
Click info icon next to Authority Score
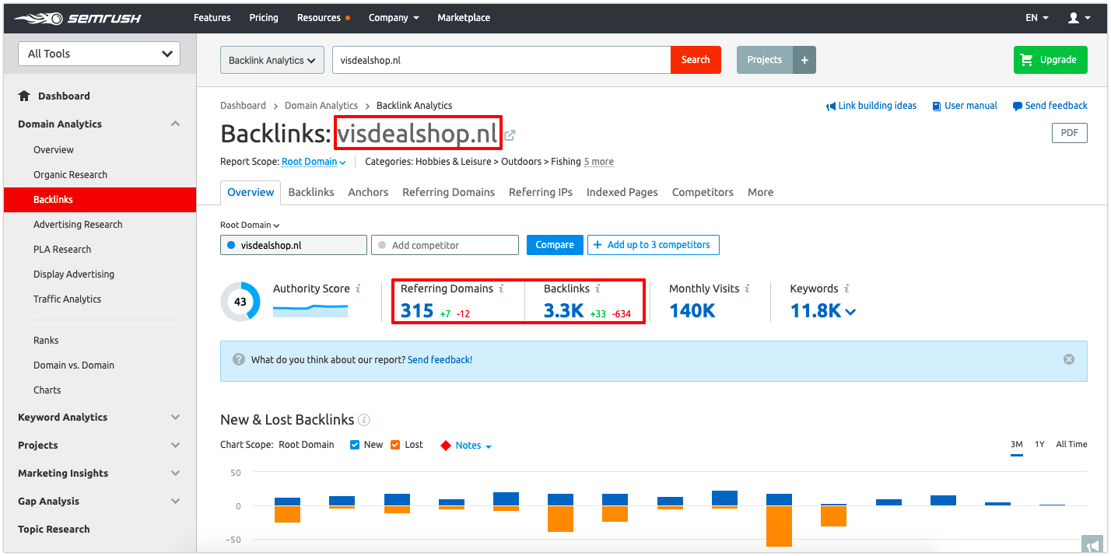[358, 288]
